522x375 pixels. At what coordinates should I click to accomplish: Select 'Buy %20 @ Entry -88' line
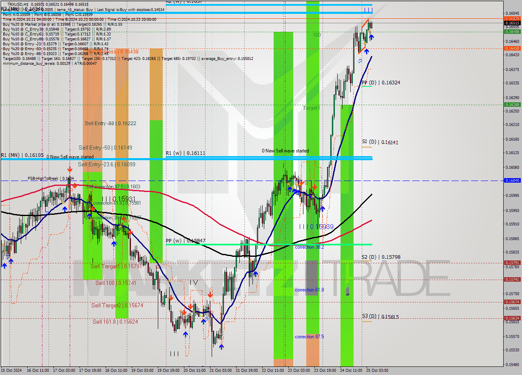tap(55, 54)
